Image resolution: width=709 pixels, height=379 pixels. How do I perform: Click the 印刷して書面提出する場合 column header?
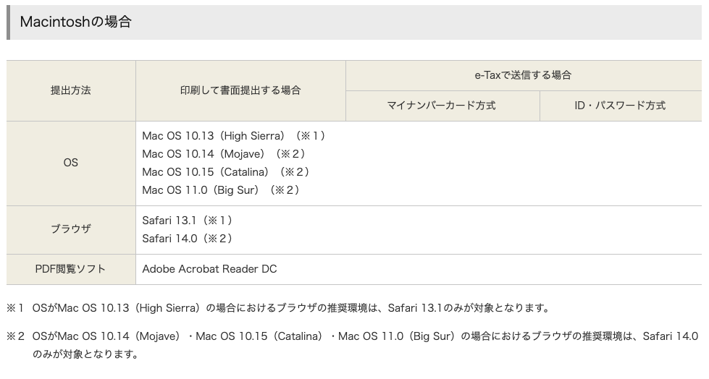pos(240,90)
